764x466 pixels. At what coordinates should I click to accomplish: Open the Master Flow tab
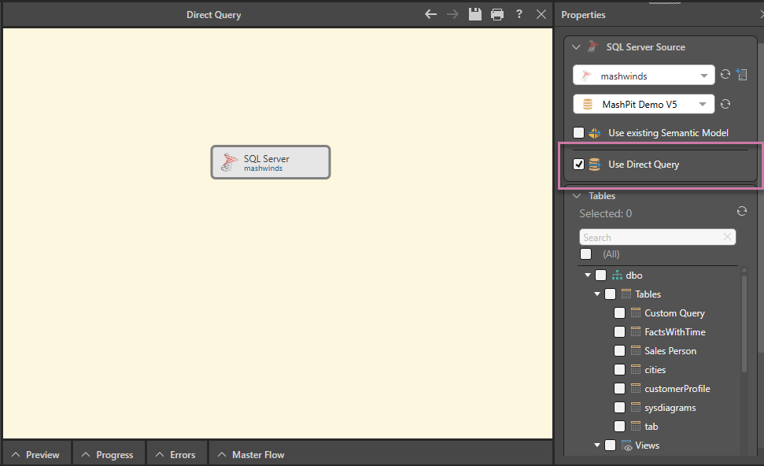coord(251,454)
